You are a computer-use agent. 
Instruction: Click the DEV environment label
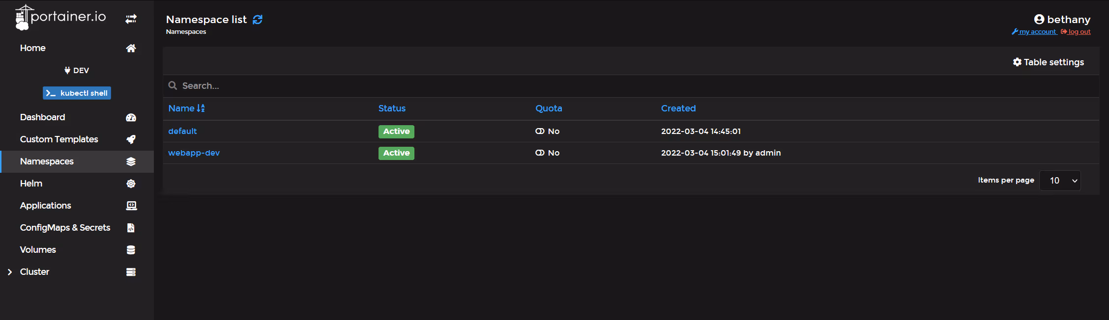point(81,70)
